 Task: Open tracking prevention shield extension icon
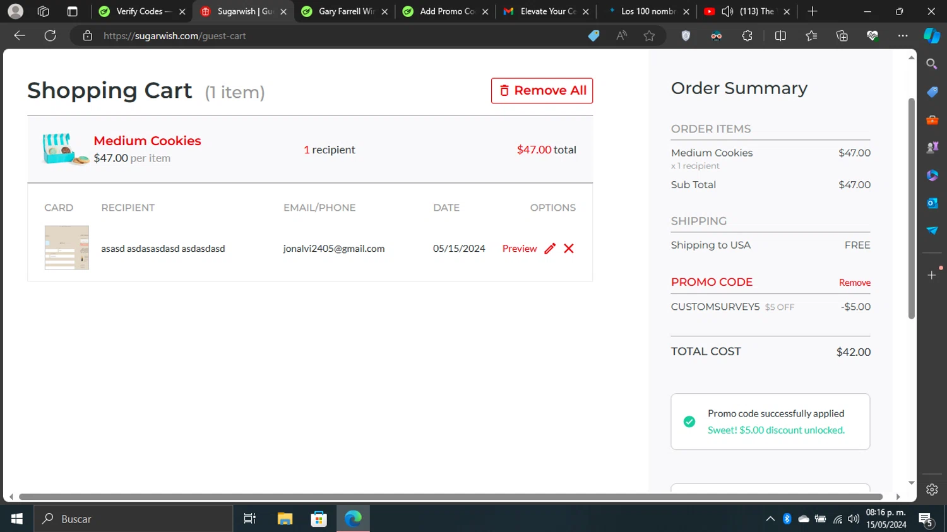(x=686, y=36)
